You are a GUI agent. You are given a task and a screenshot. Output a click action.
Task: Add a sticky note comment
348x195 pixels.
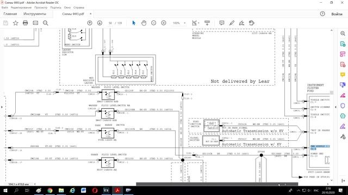point(222,23)
